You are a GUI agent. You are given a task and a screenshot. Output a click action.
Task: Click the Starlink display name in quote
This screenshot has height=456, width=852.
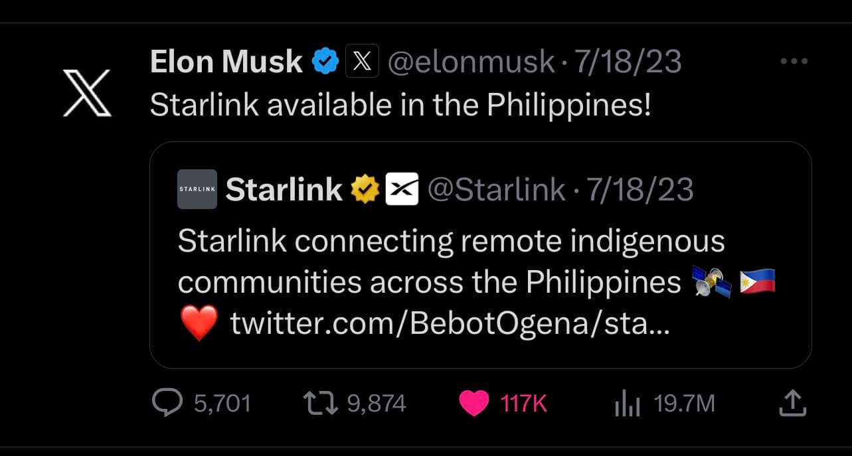click(x=284, y=190)
